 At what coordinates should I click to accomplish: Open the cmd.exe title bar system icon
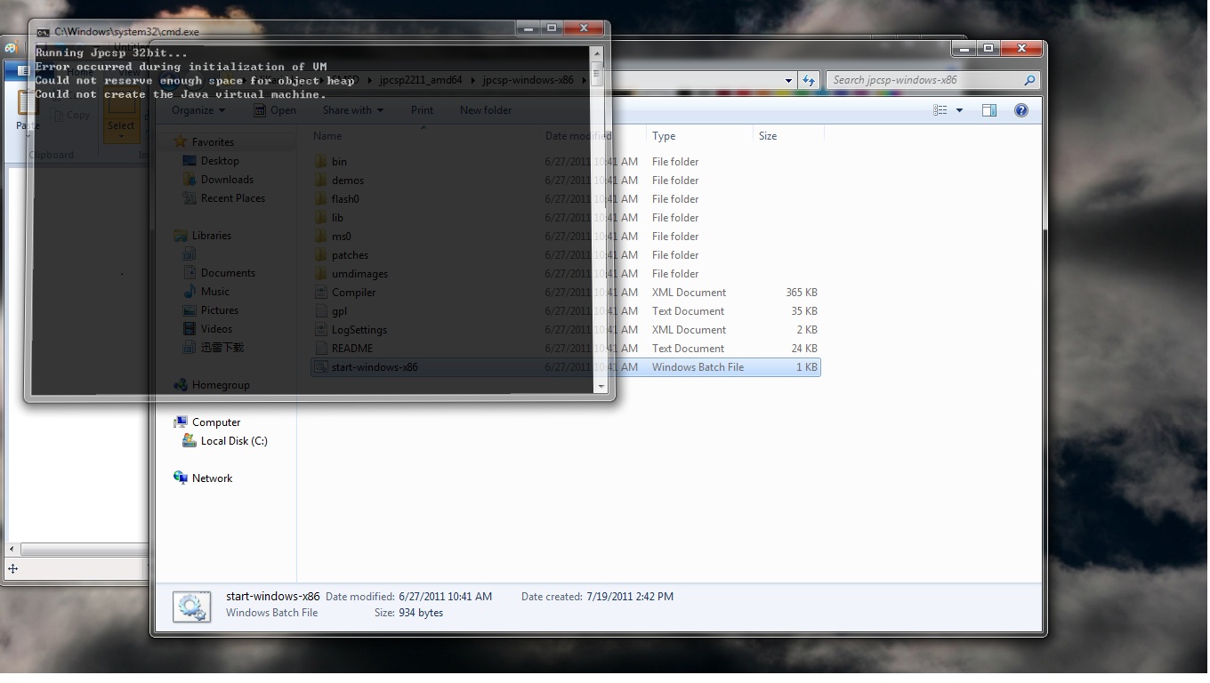[x=43, y=32]
